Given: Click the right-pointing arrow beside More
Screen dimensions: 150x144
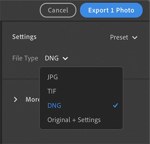Looking at the screenshot, I should pyautogui.click(x=15, y=99).
